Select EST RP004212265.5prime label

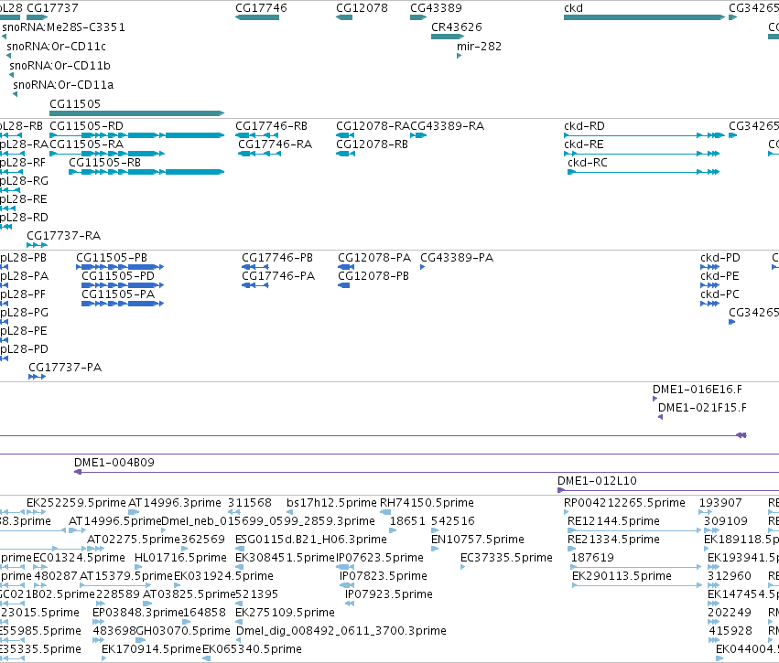tap(624, 503)
